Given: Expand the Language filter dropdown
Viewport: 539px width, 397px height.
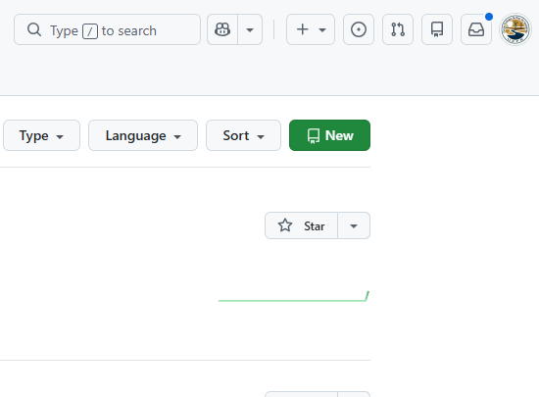Looking at the screenshot, I should (x=143, y=135).
